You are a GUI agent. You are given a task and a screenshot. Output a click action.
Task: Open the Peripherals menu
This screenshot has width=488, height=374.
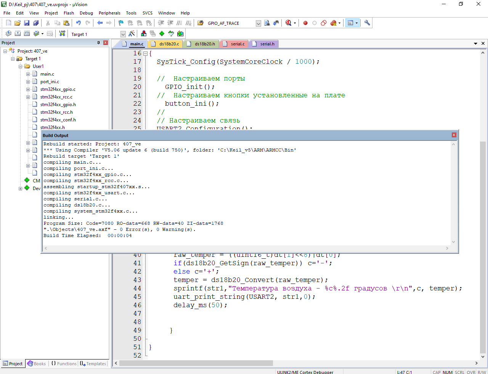[109, 13]
